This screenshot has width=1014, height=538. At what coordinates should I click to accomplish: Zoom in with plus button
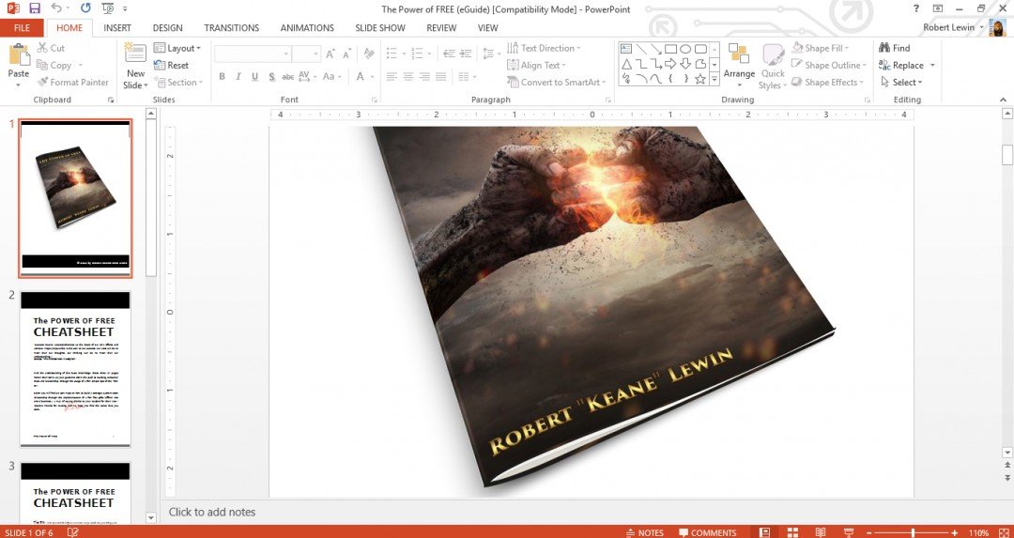coord(955,532)
